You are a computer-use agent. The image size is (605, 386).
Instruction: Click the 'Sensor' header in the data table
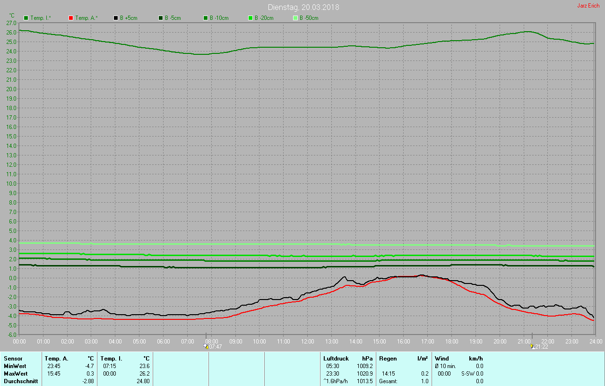click(13, 359)
